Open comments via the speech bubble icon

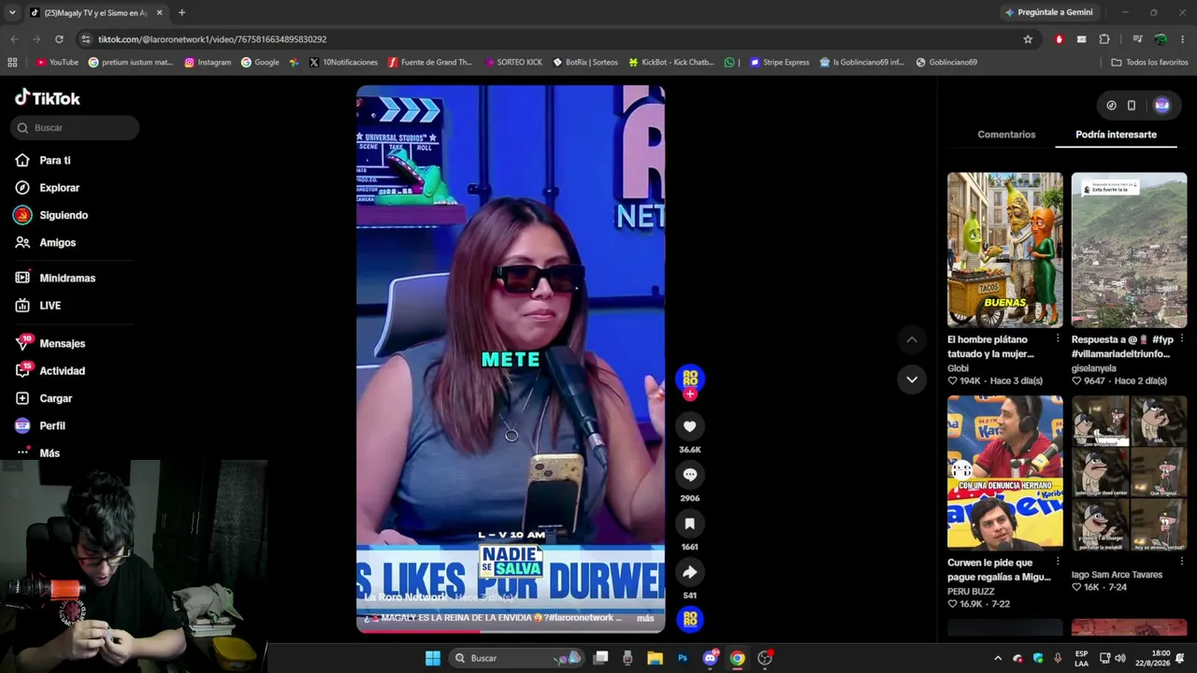(690, 475)
